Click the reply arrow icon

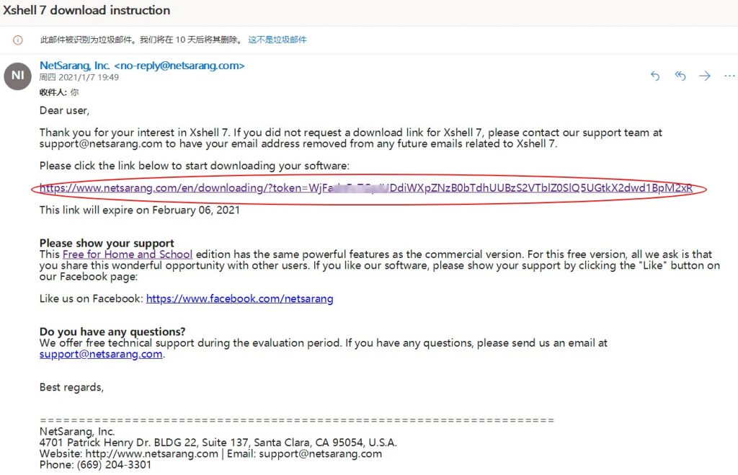tap(654, 76)
